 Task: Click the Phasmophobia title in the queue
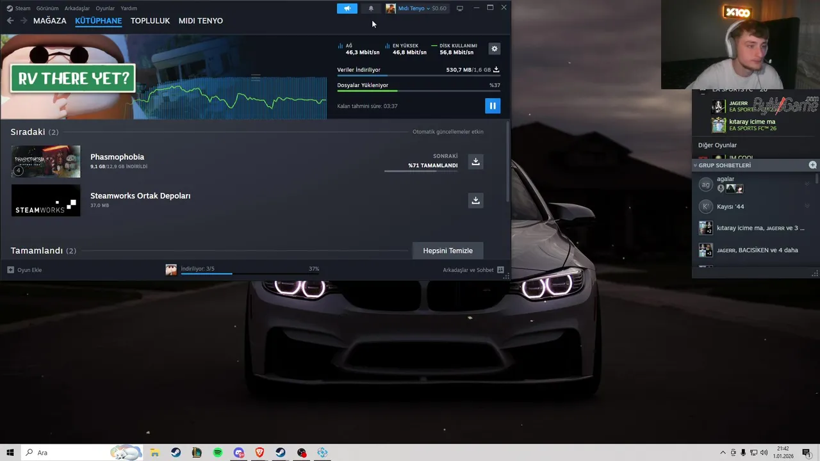pyautogui.click(x=117, y=157)
